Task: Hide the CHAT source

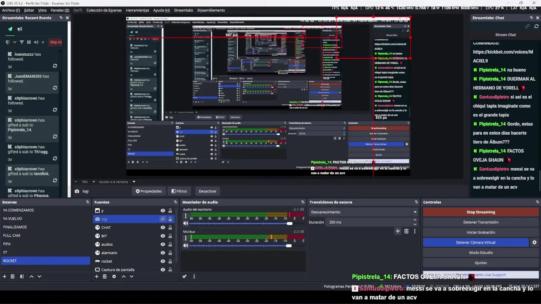Action: 163,228
